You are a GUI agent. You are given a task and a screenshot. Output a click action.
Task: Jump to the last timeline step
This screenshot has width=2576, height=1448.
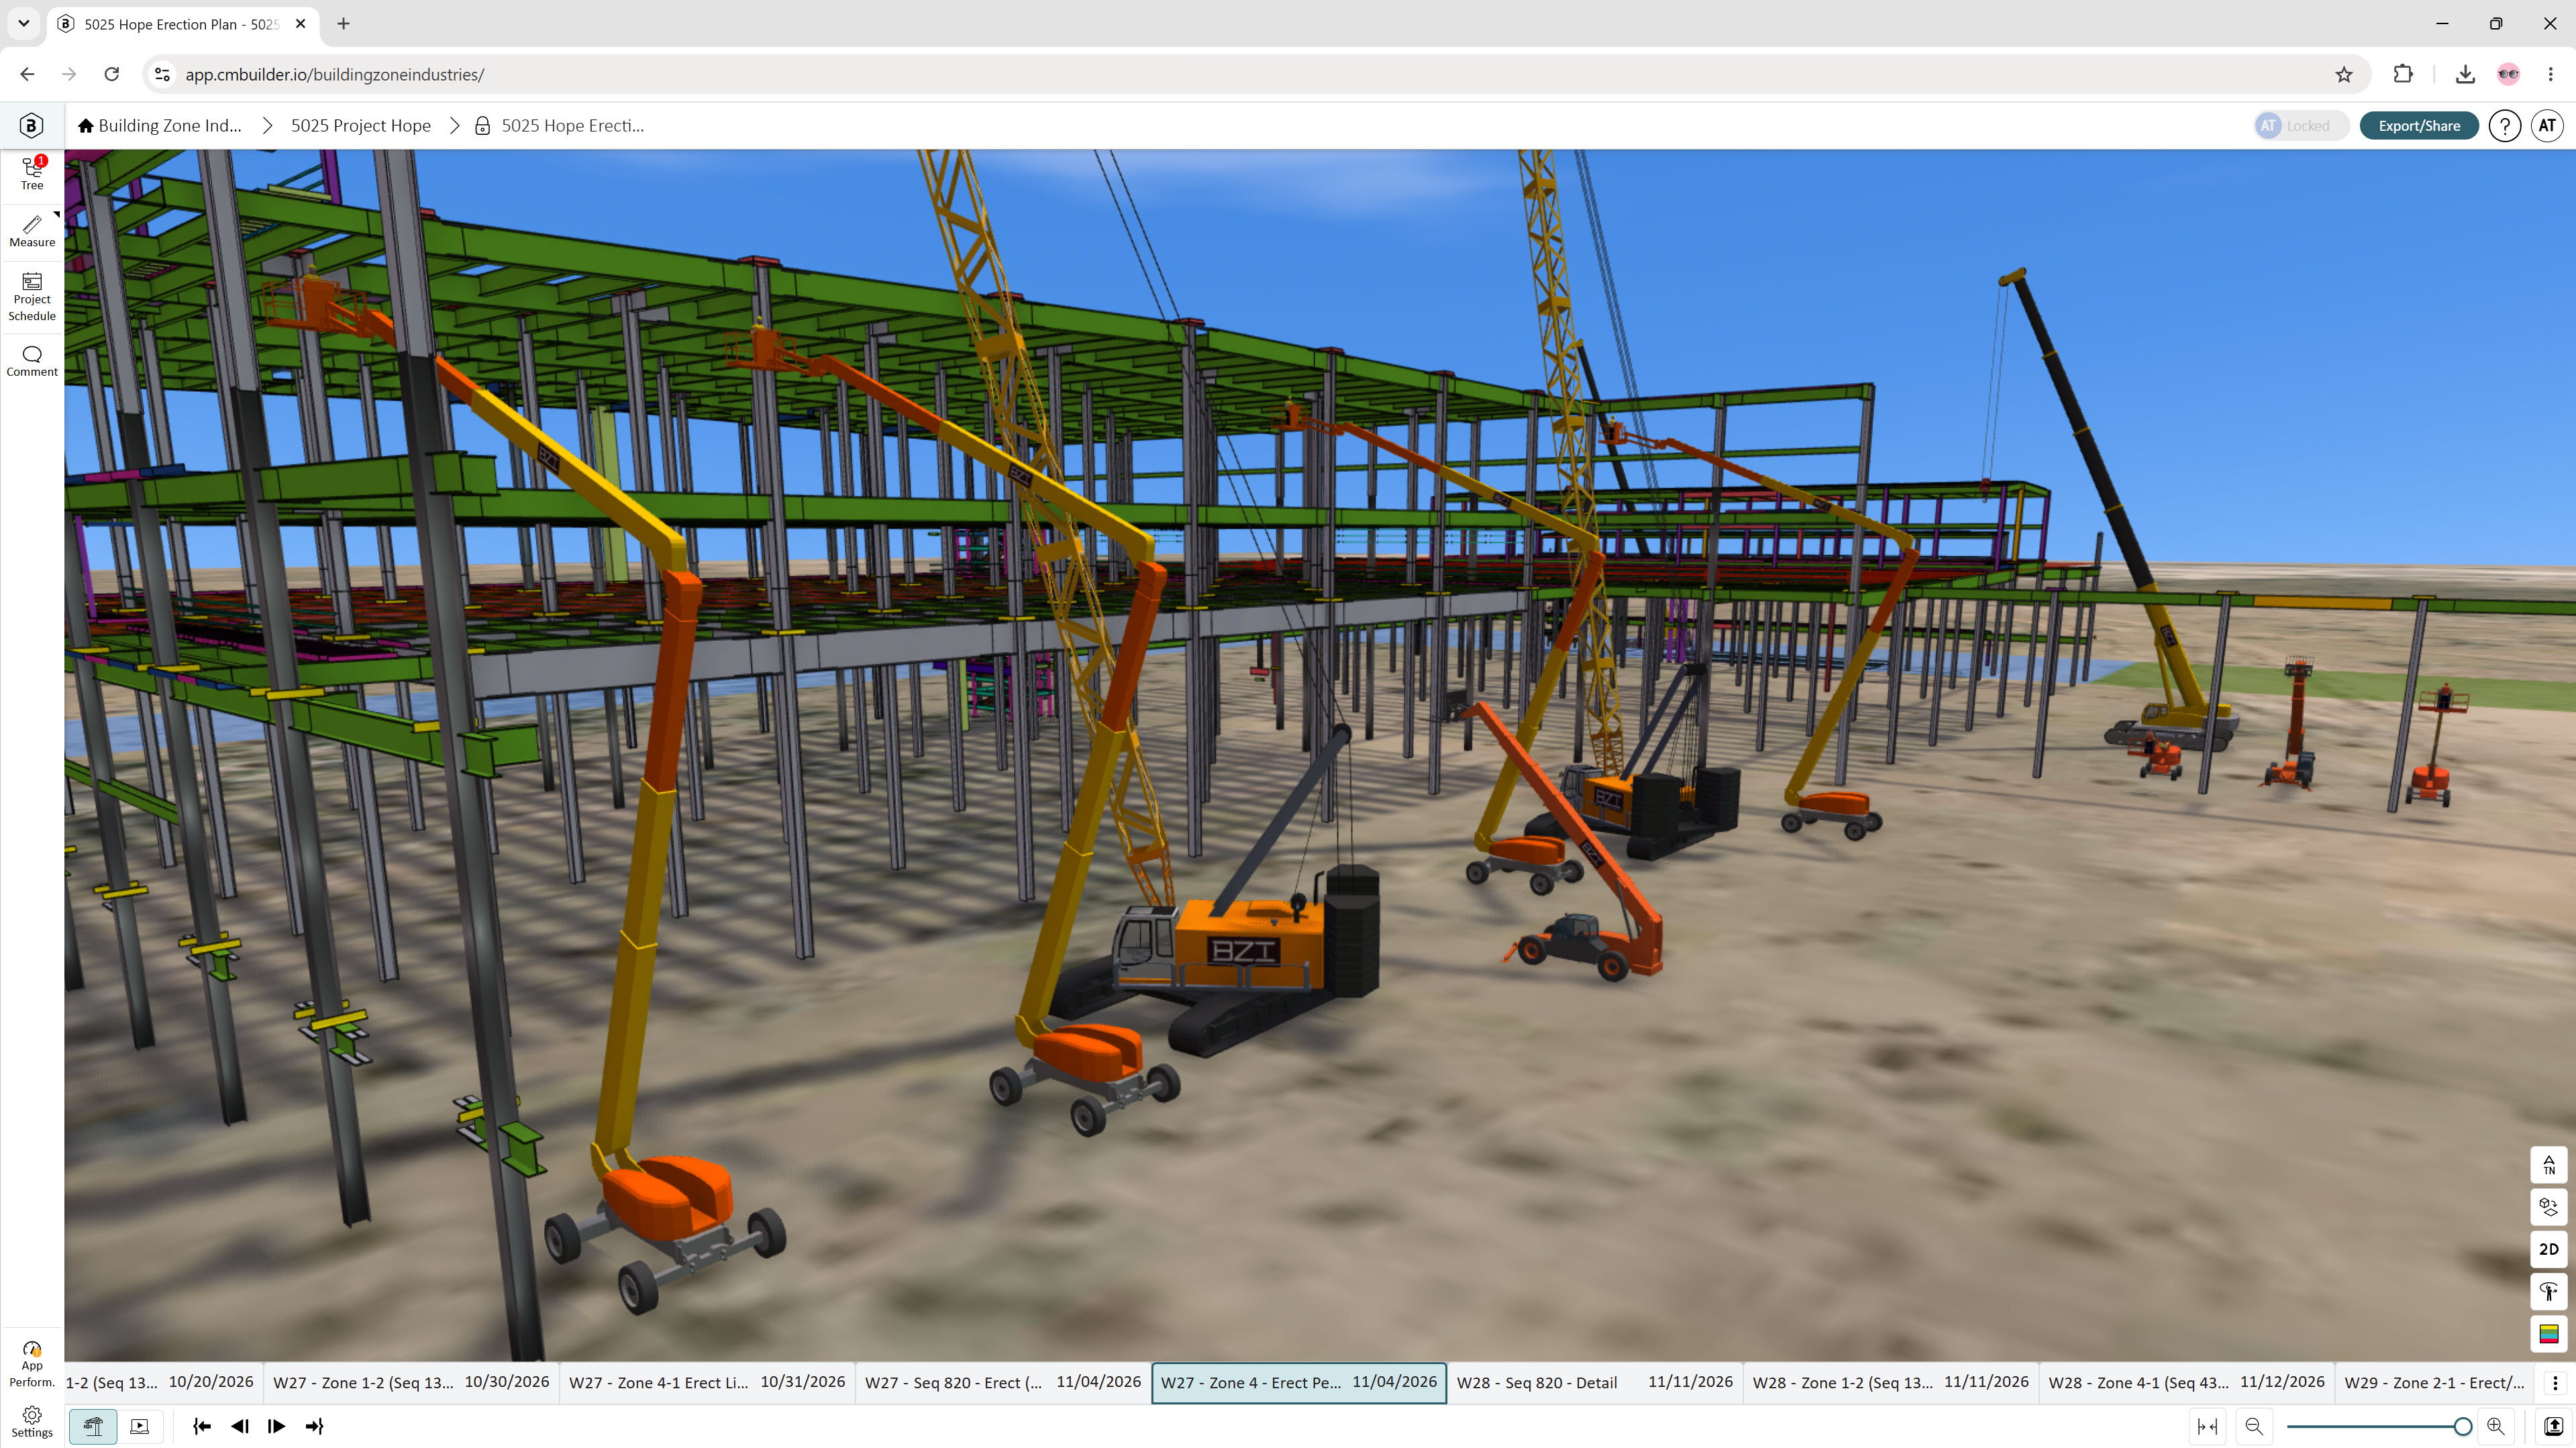[314, 1426]
